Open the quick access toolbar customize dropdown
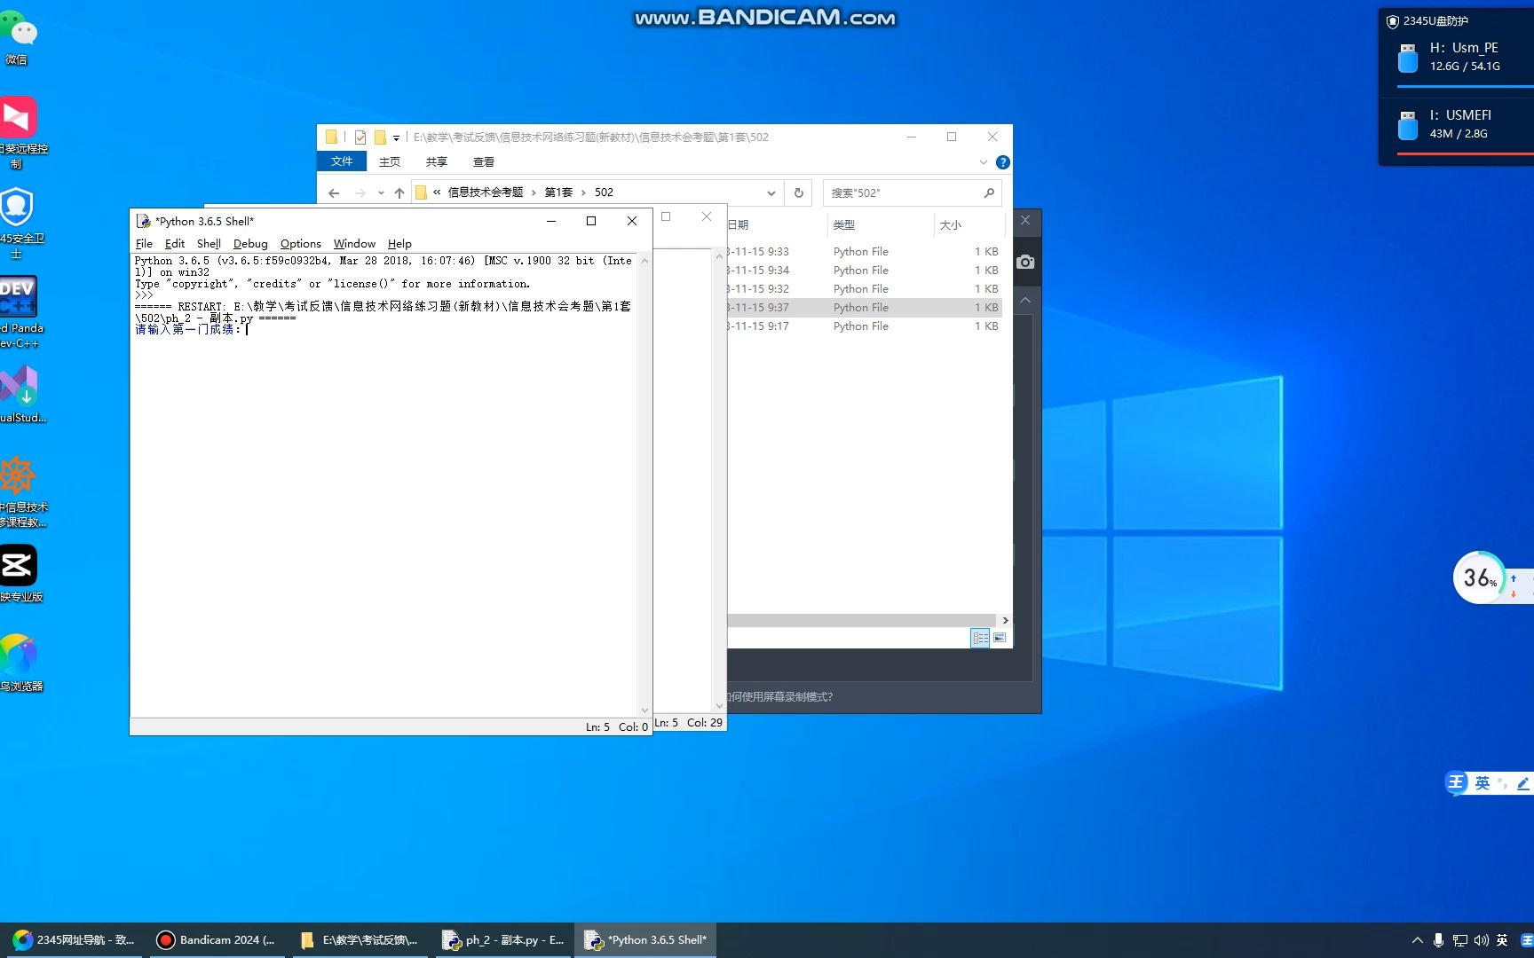 point(396,137)
